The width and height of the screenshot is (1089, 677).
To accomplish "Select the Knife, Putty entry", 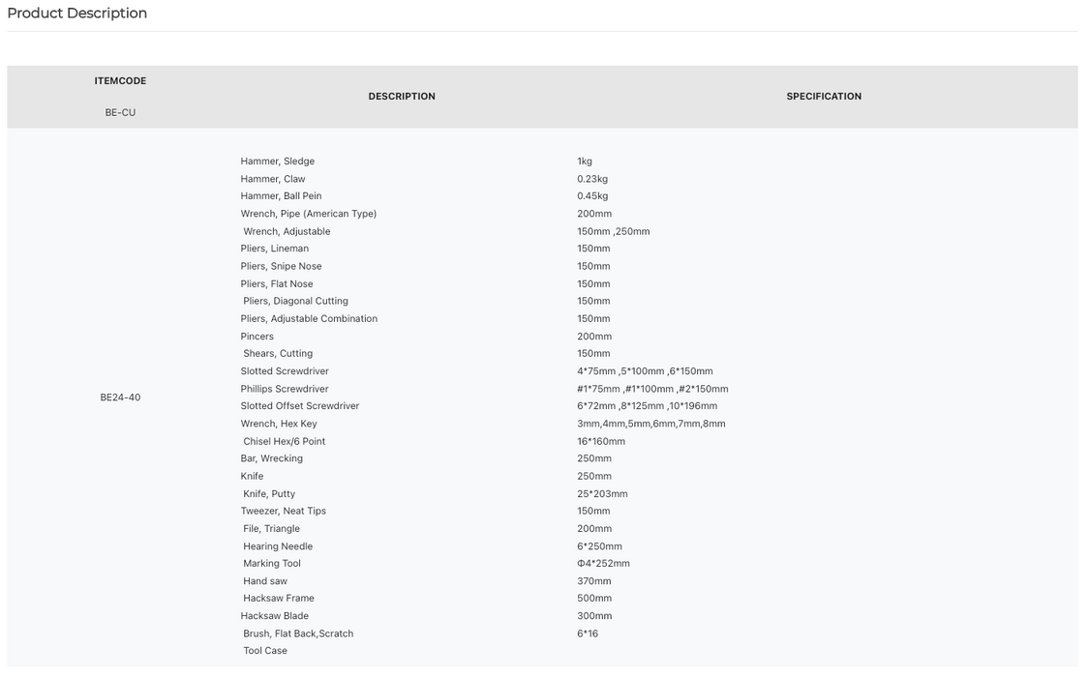I will point(269,494).
